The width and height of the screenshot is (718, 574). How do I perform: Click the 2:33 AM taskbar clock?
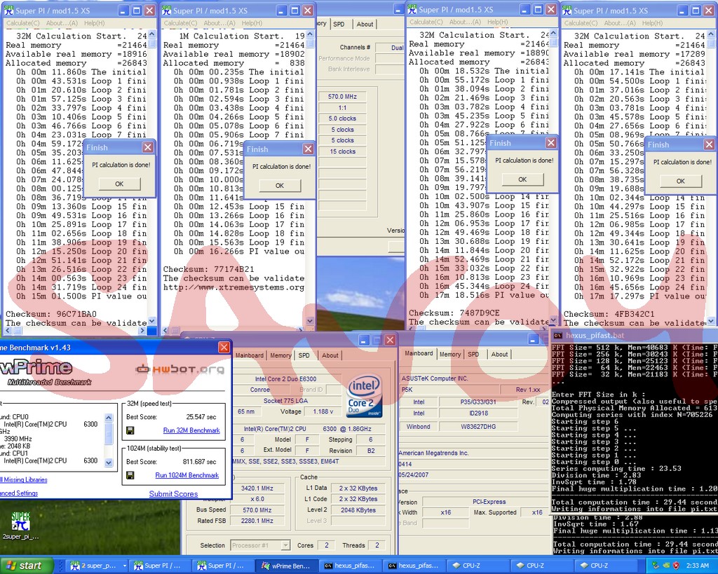pyautogui.click(x=698, y=566)
